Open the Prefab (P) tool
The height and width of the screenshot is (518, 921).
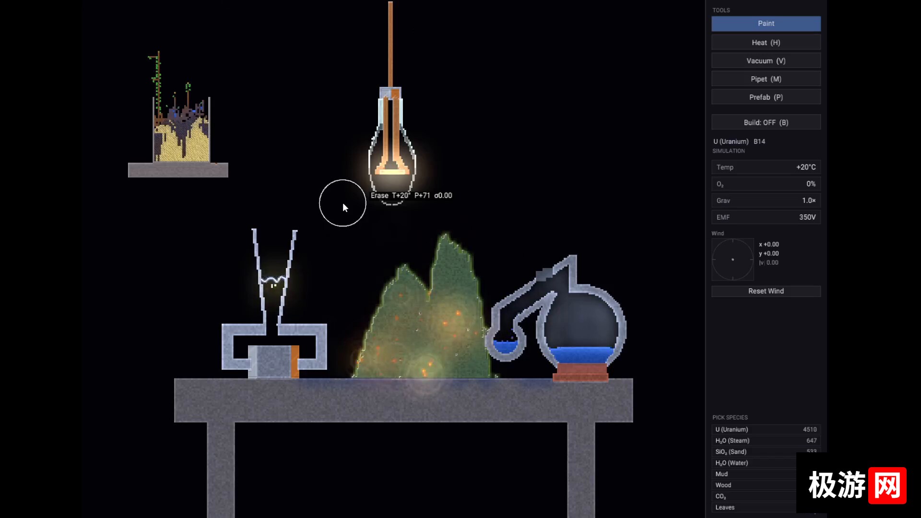(x=766, y=97)
